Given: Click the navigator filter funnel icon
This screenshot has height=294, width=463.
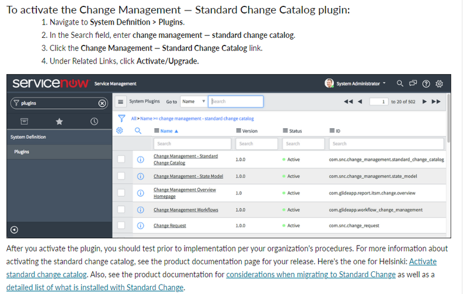Looking at the screenshot, I should pos(16,103).
